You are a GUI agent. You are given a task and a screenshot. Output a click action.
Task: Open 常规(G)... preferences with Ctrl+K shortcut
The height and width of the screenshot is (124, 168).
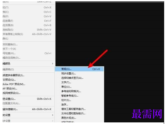point(79,69)
